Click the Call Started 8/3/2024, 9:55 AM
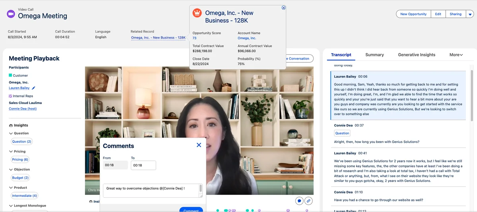The image size is (477, 212). click(x=22, y=37)
